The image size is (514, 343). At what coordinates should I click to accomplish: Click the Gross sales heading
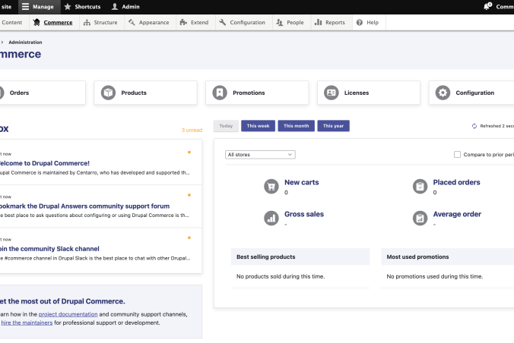[x=304, y=214]
